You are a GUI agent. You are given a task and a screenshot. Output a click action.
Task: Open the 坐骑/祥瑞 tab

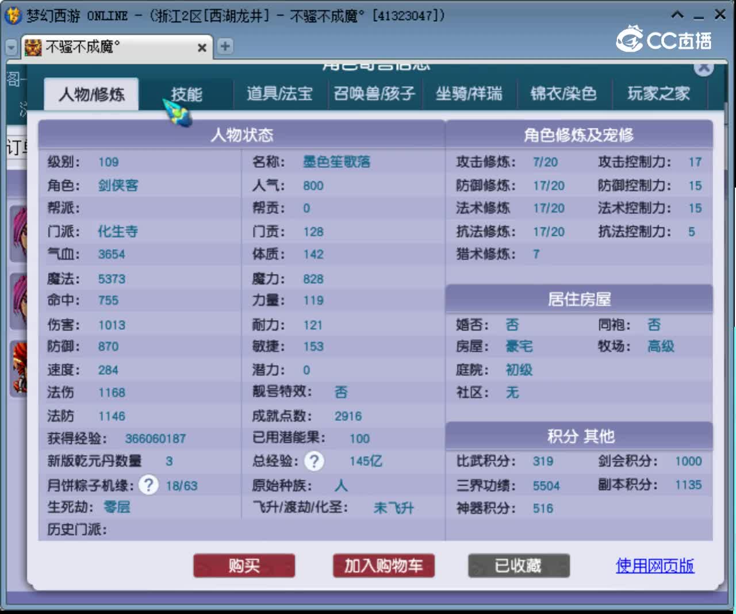coord(469,94)
